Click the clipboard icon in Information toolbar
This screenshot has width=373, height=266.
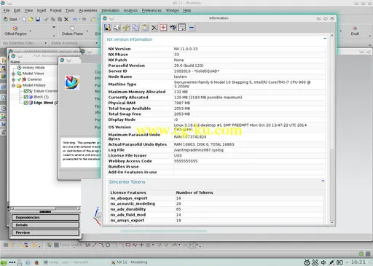coord(145,28)
